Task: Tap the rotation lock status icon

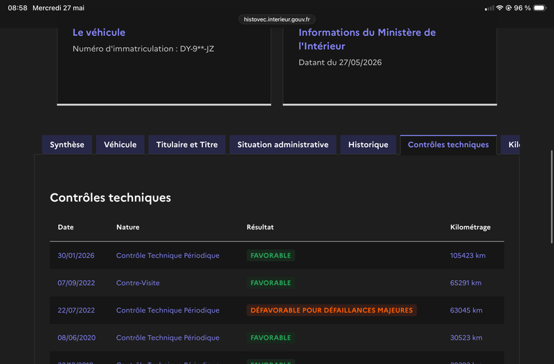Action: click(508, 8)
